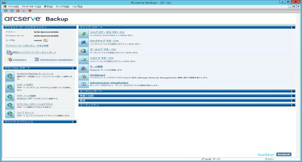Open the クイック スタート(Q) menu

(x=31, y=6)
